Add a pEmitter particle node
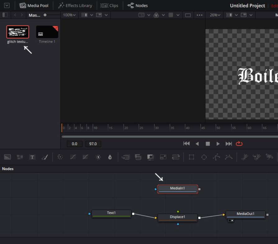 click(245, 157)
